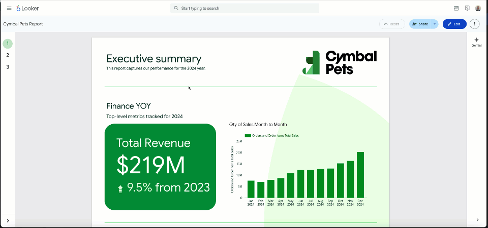This screenshot has width=488, height=228.
Task: Click the Jan 2024 bar in chart
Action: [251, 189]
